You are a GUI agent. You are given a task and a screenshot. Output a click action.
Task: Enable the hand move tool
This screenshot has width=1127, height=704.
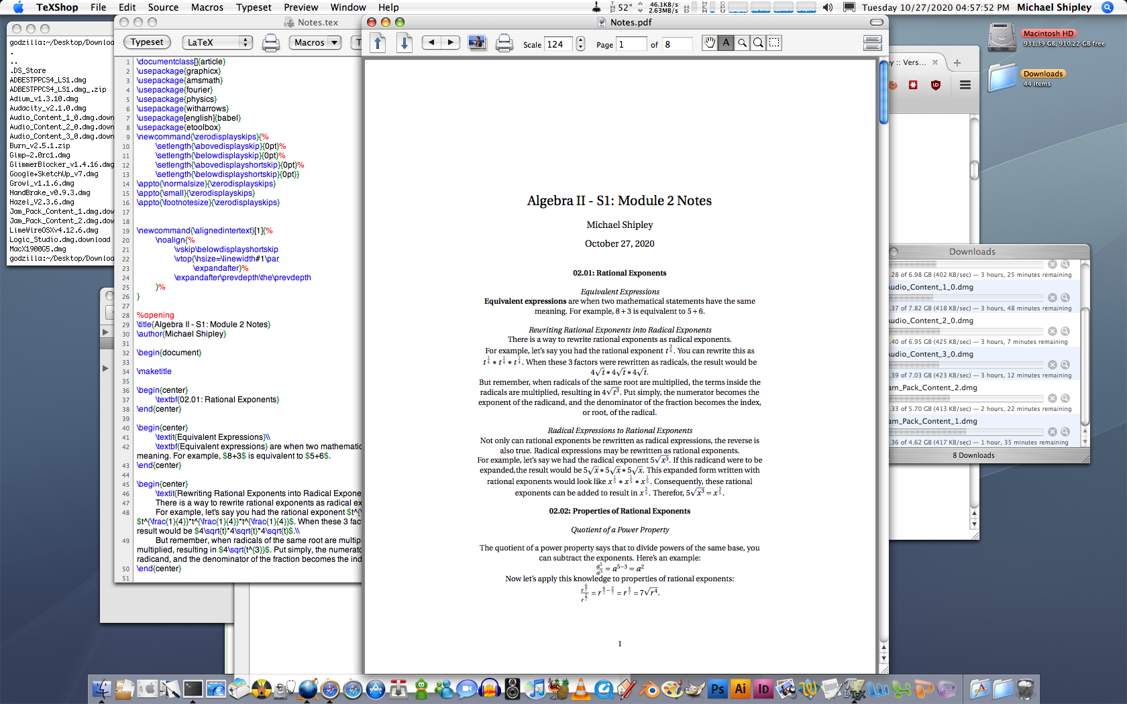click(x=710, y=43)
